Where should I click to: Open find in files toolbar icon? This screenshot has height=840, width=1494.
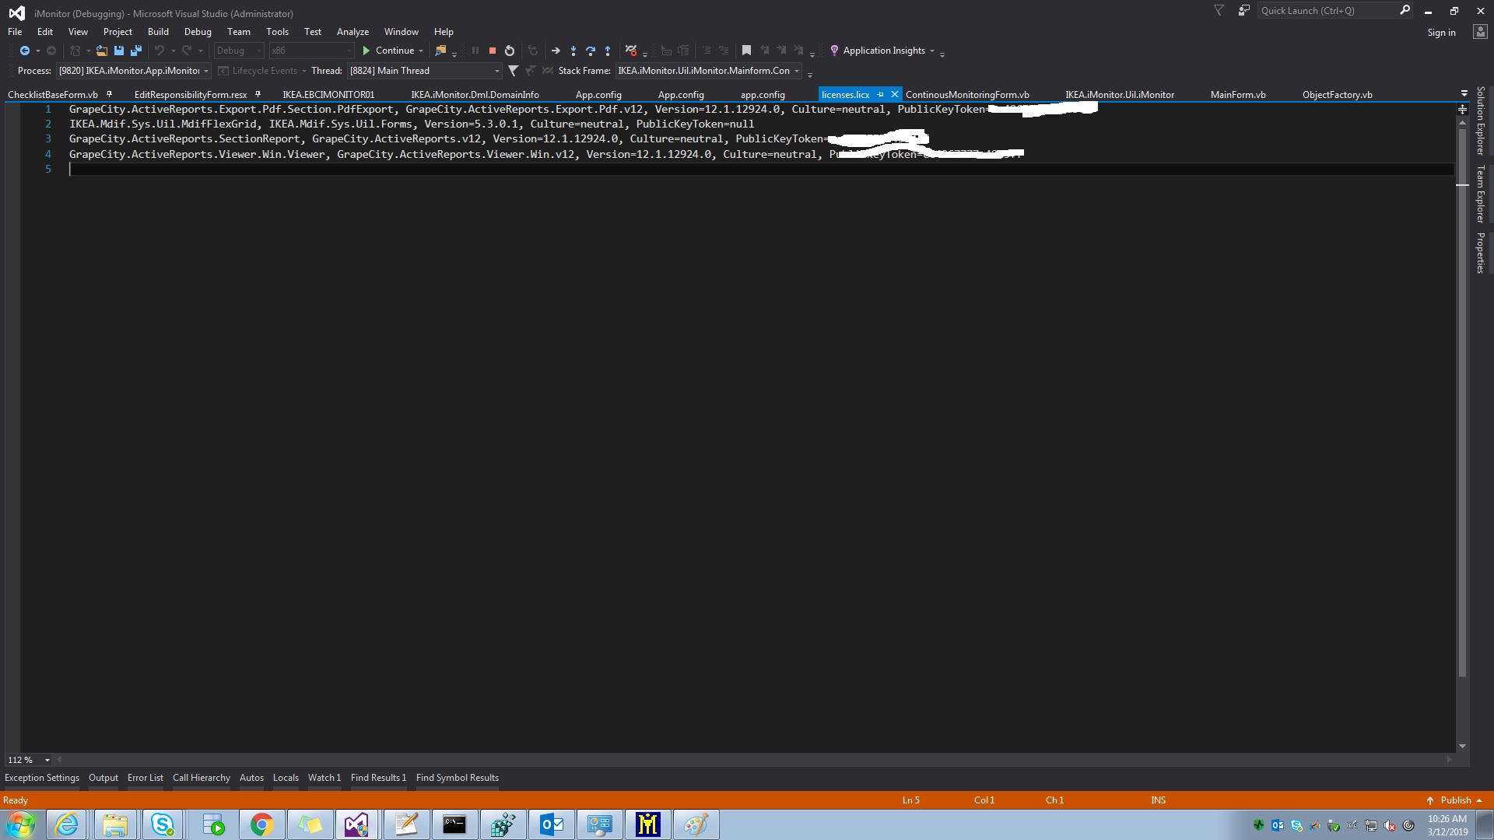[440, 51]
